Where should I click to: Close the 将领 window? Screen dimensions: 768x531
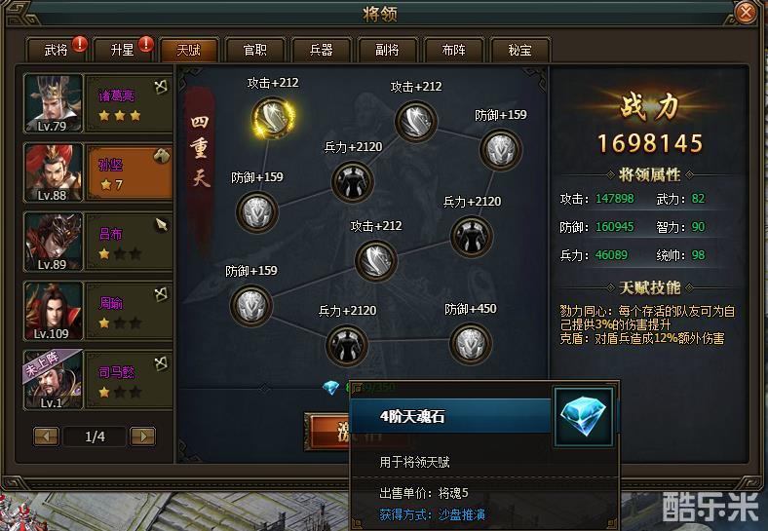tap(746, 12)
